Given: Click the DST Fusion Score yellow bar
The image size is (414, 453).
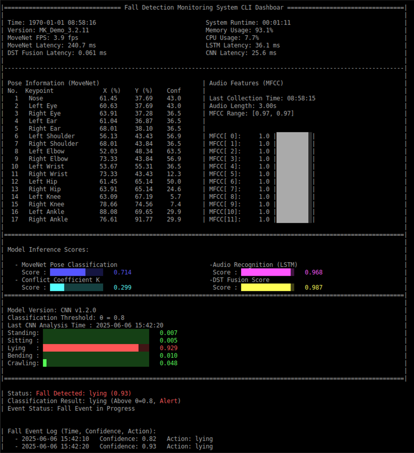Looking at the screenshot, I should (267, 287).
